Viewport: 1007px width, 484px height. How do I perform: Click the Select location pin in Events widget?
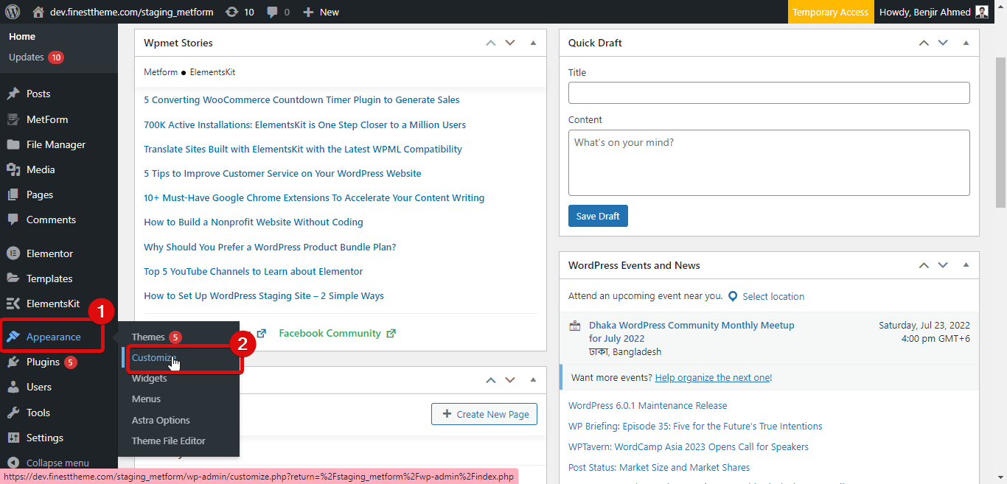[733, 296]
